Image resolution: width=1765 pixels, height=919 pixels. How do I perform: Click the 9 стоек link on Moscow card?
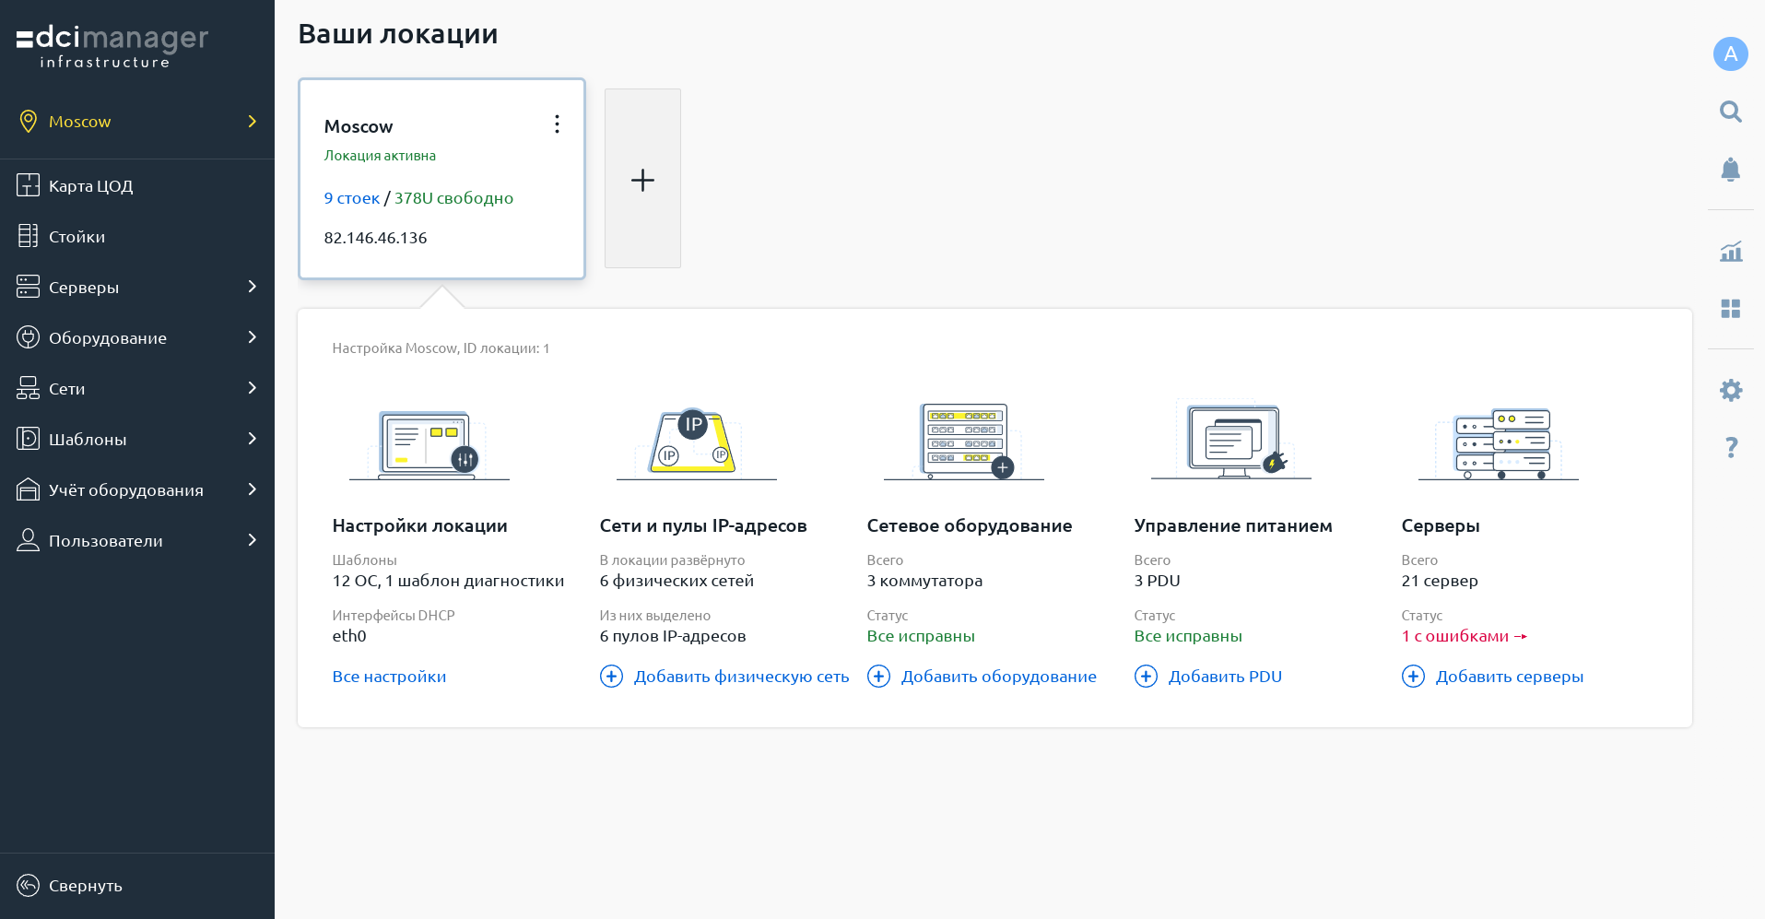pyautogui.click(x=351, y=198)
